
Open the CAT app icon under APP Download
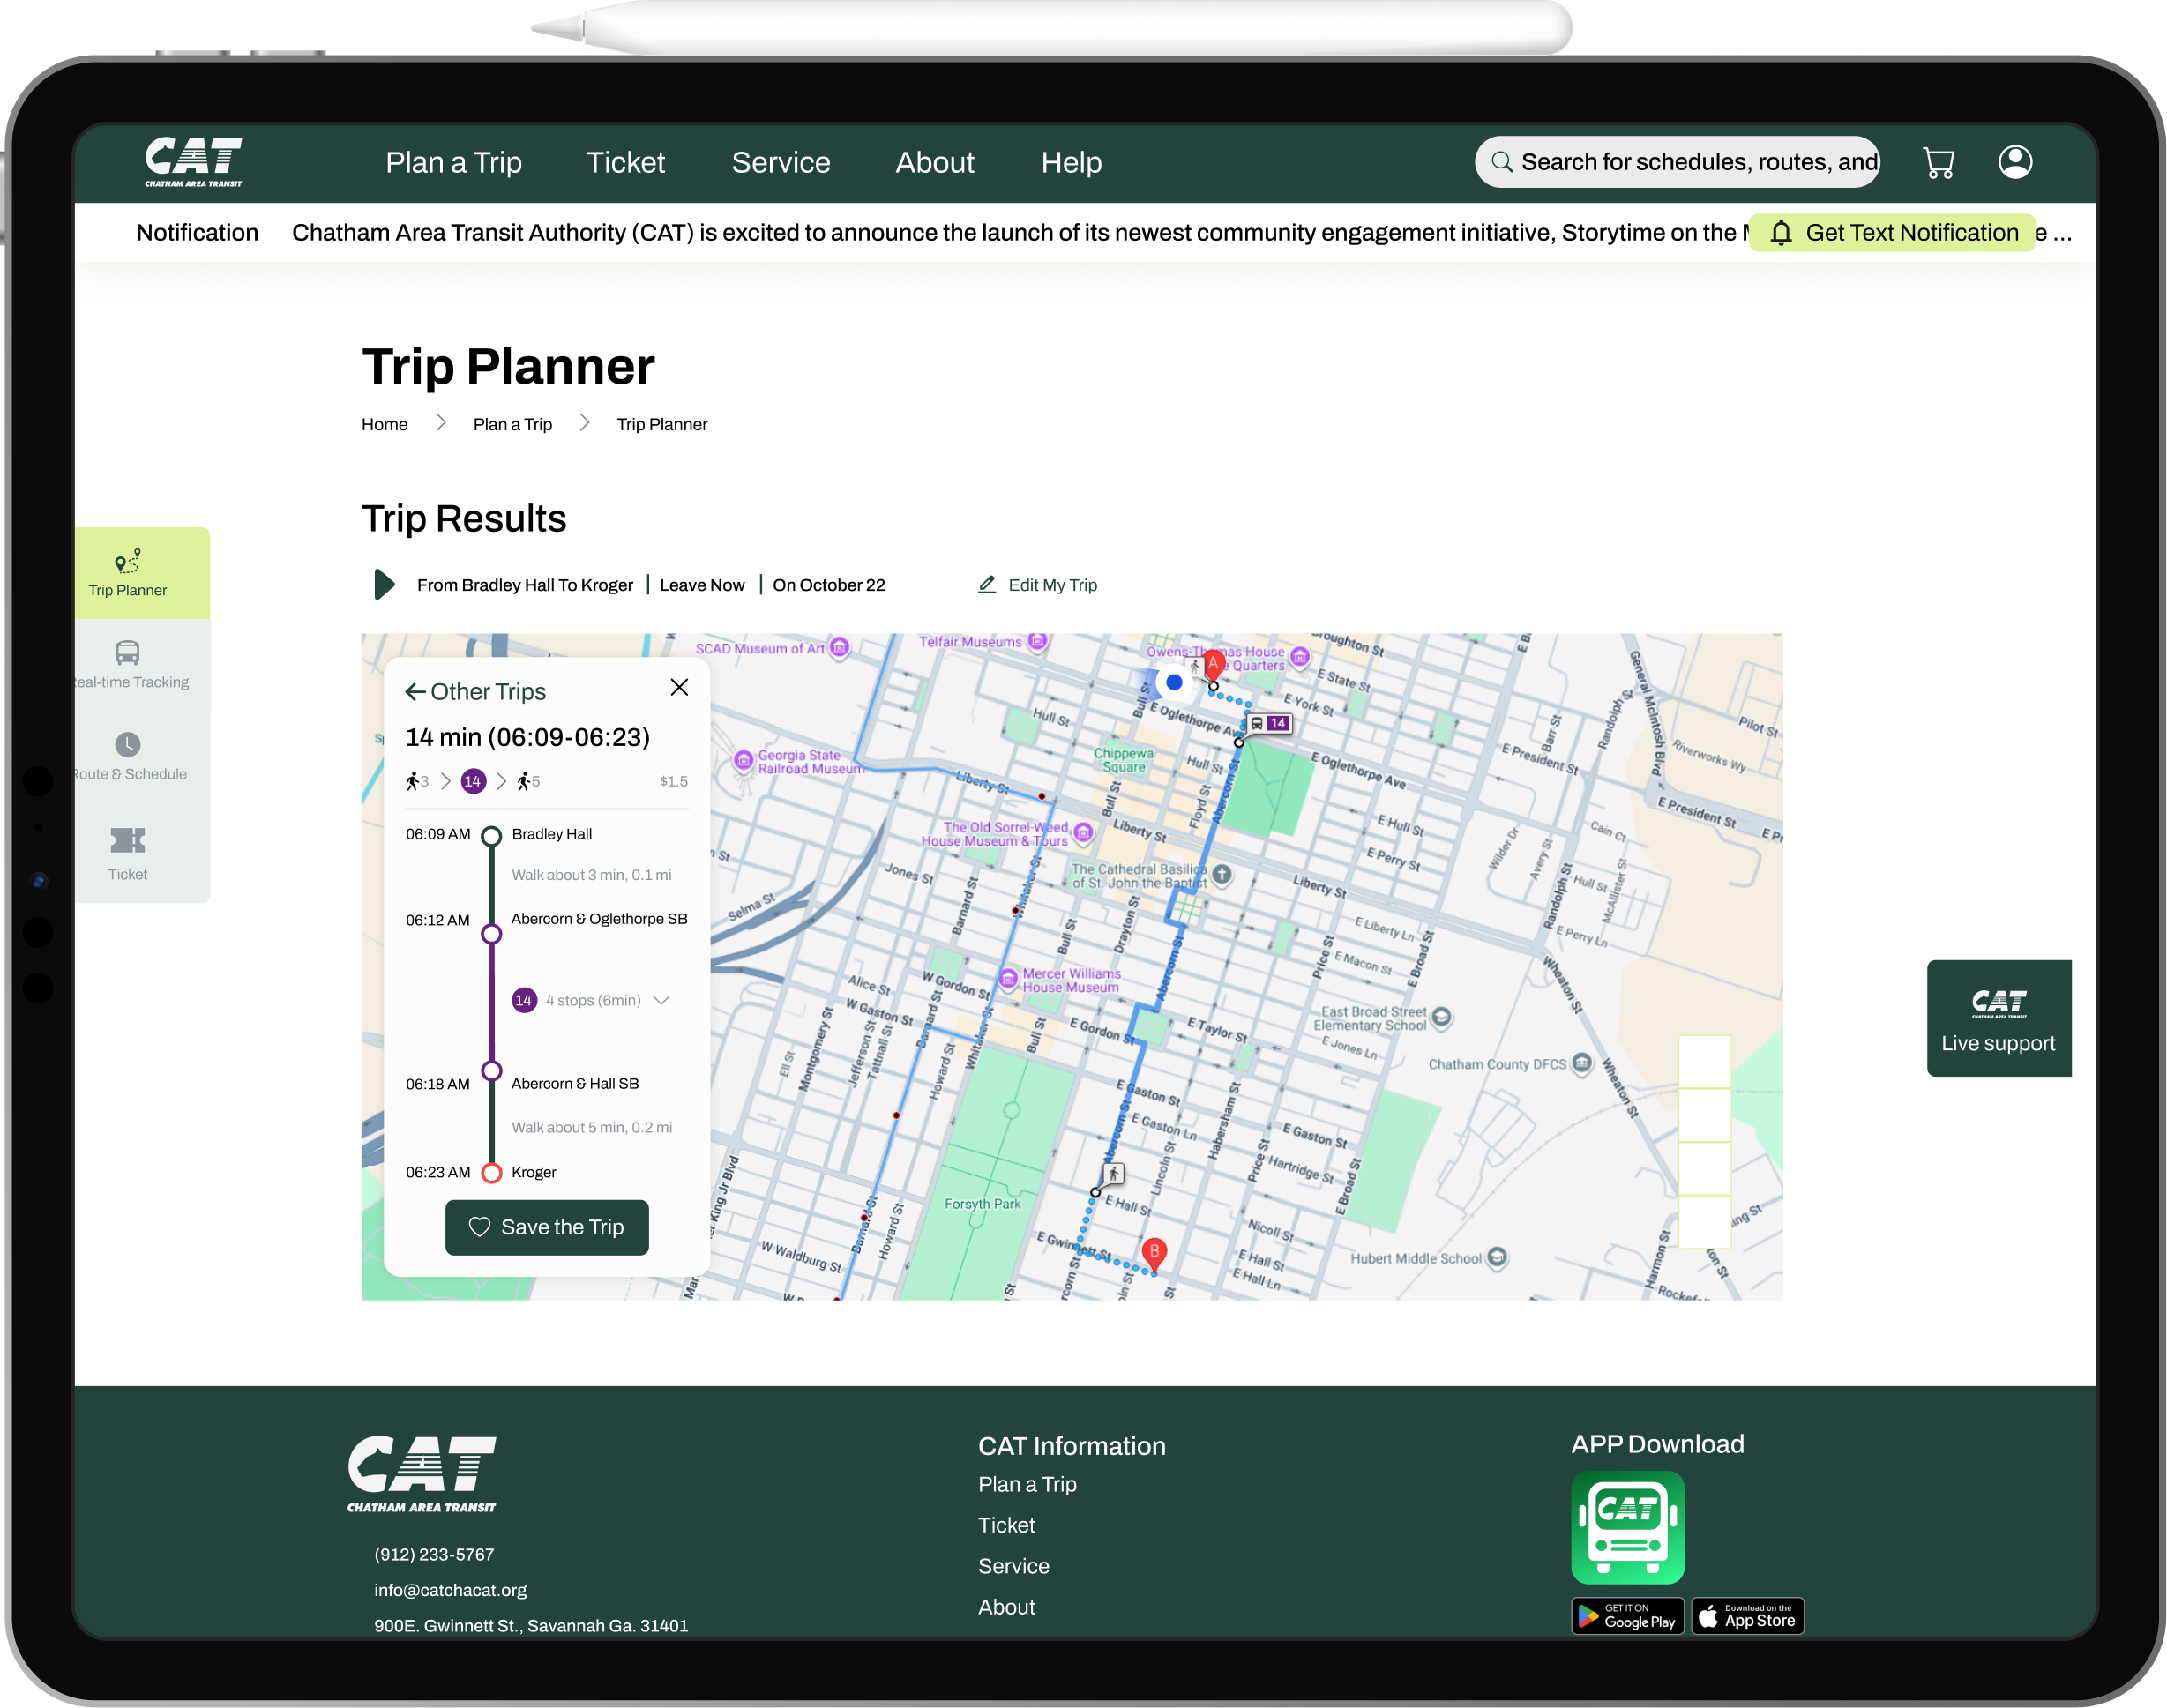(x=1627, y=1527)
